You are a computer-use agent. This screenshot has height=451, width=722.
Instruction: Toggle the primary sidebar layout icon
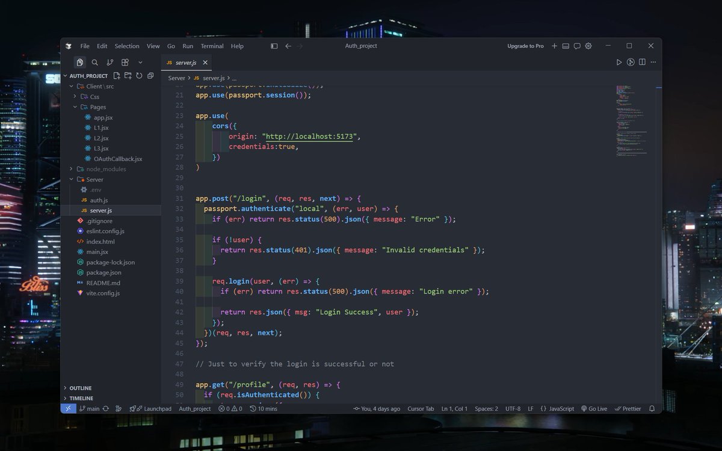[x=274, y=46]
